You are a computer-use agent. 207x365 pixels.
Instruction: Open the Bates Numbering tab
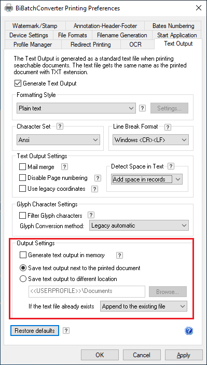[173, 26]
